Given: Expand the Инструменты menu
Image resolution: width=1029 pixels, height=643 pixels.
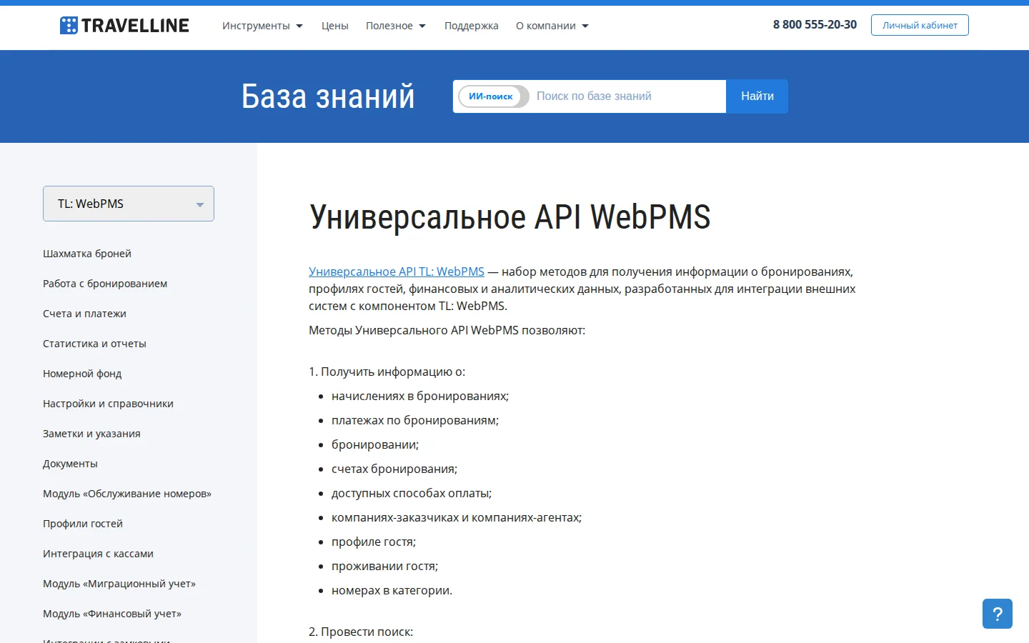Looking at the screenshot, I should coord(262,26).
